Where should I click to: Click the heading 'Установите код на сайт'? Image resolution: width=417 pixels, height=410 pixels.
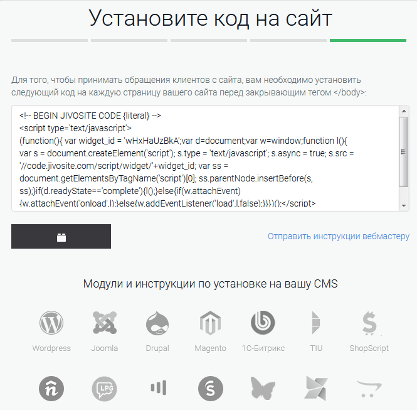(x=210, y=19)
